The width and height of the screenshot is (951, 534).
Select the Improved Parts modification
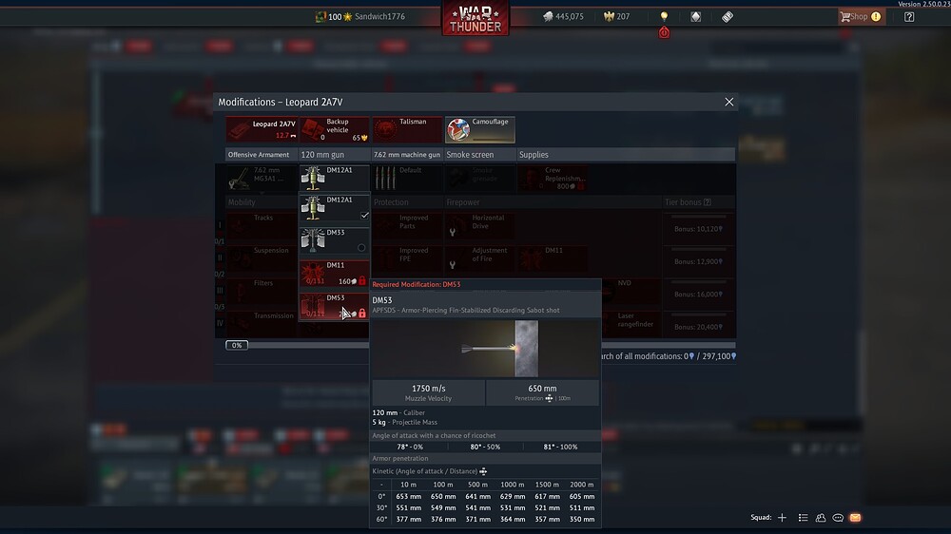coord(407,225)
